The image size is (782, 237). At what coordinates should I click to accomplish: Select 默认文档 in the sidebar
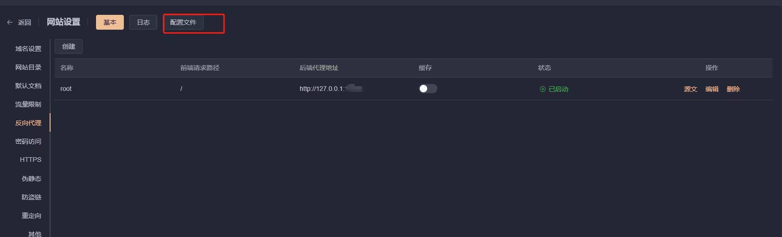click(28, 86)
